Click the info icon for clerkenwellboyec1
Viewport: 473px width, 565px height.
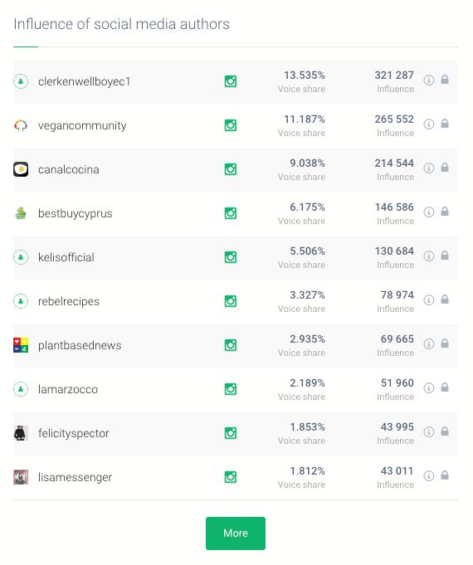(x=429, y=80)
